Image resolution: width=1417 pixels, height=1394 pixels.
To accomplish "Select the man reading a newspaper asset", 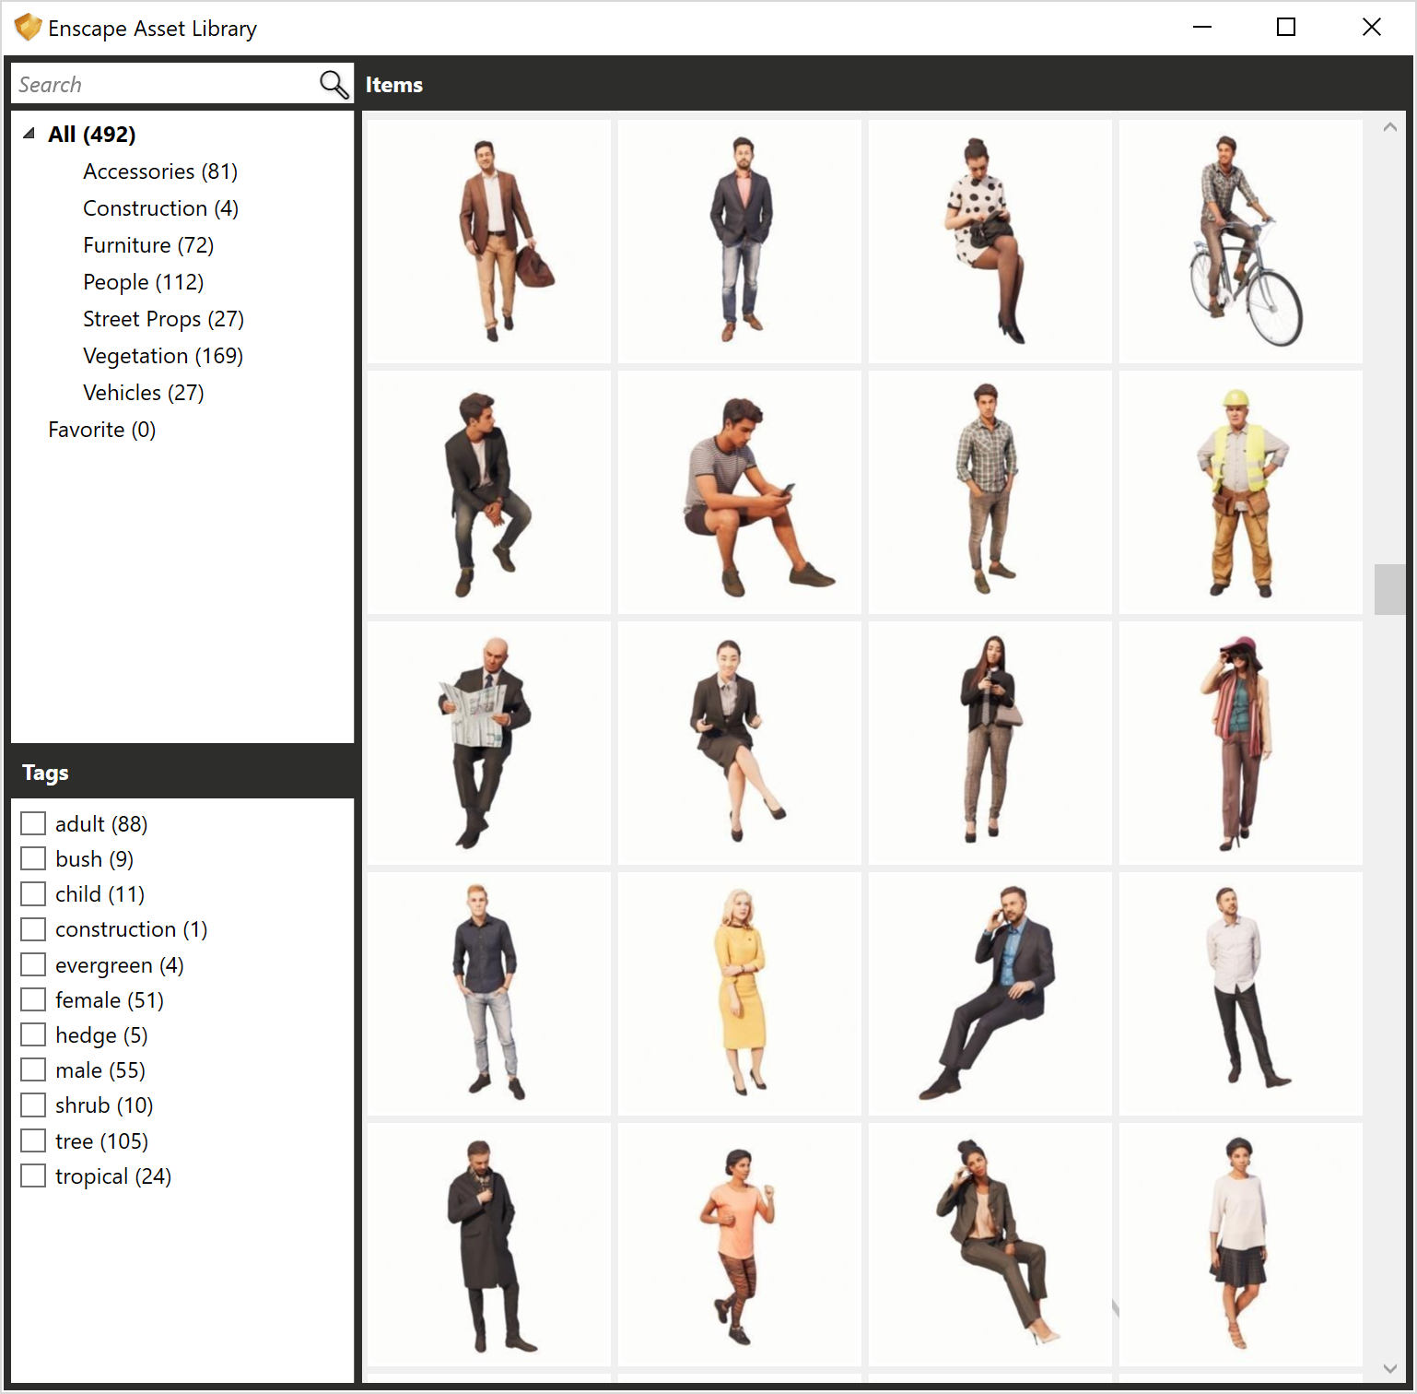I will pos(487,742).
